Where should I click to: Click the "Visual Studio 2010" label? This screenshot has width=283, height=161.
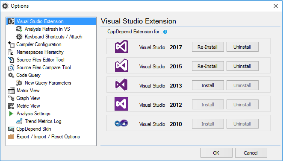[161, 124]
